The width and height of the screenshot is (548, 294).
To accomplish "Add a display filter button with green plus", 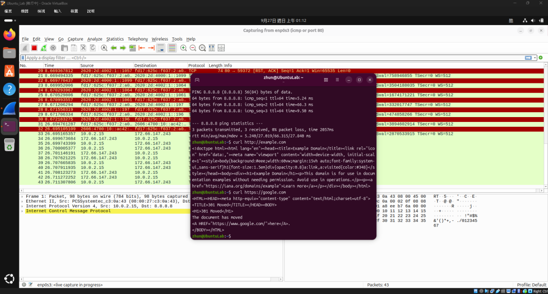I will [541, 58].
